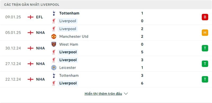Viewport: 212px width, 103px height.
Task: Select the EFL competition label
Action: [39, 17]
